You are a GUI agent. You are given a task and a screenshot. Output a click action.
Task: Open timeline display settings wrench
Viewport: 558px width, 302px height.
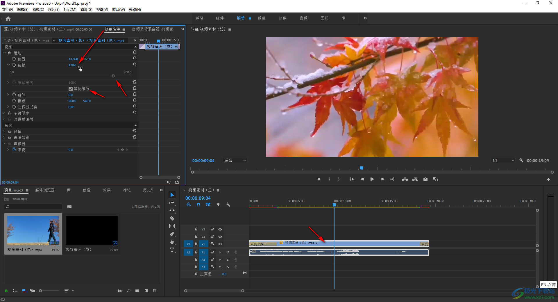click(228, 205)
